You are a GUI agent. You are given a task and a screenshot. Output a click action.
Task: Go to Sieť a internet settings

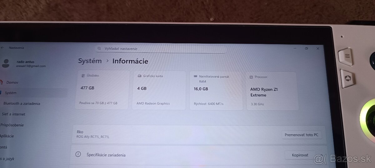(13, 114)
